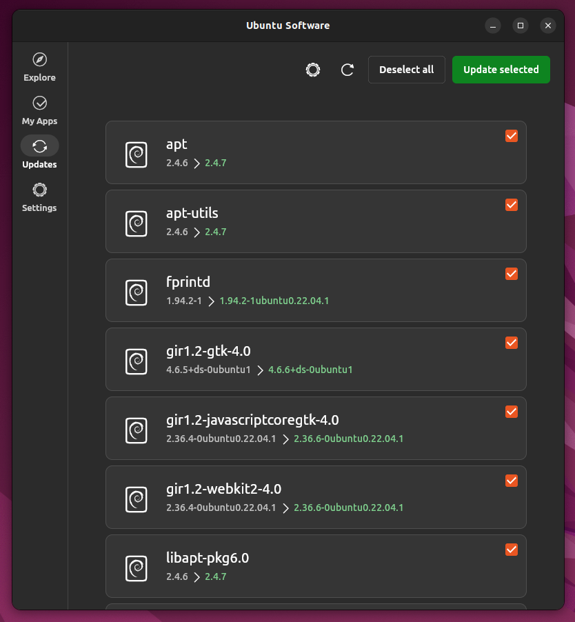Click new version 1.94.2-1ubuntu0.22.04.1 text
This screenshot has width=575, height=622.
274,301
